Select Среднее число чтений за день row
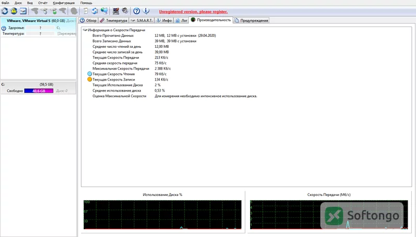The width and height of the screenshot is (416, 237). point(131,47)
